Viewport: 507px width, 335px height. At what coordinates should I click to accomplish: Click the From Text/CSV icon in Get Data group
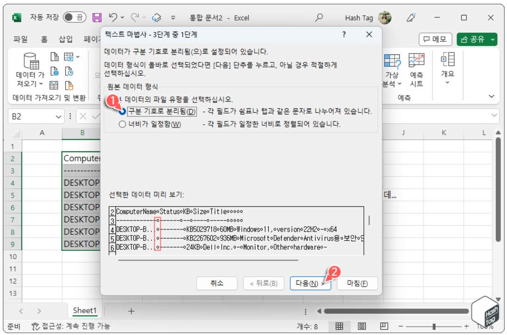coord(55,57)
